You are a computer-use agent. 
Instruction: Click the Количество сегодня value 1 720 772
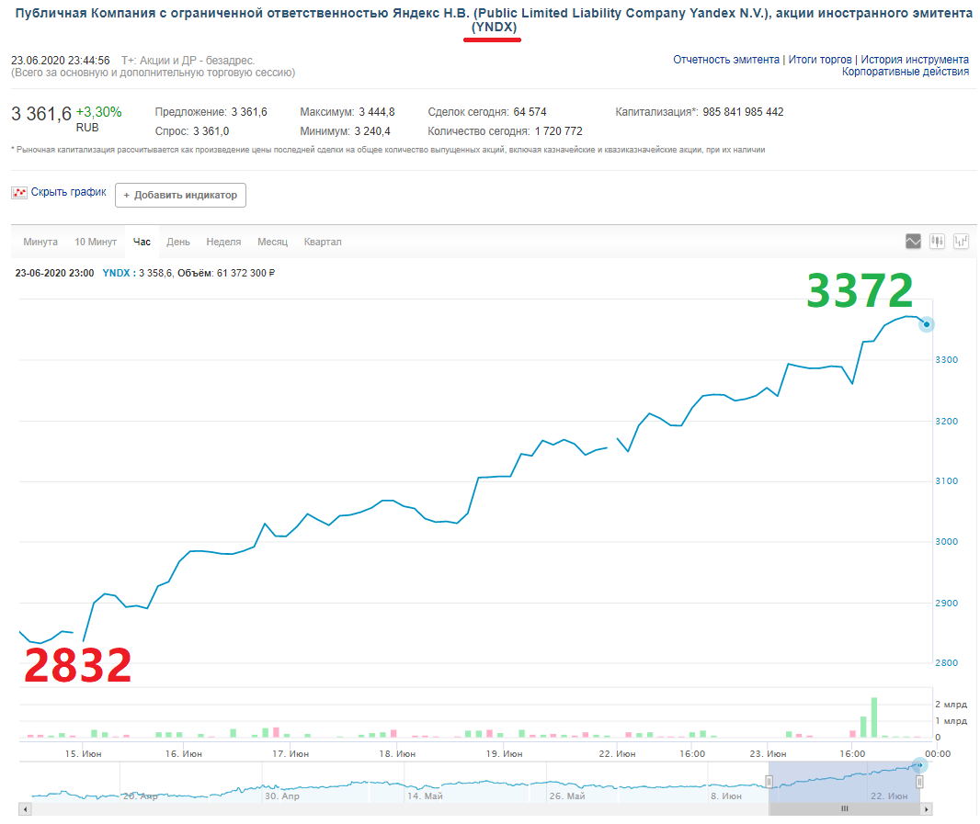[x=559, y=131]
